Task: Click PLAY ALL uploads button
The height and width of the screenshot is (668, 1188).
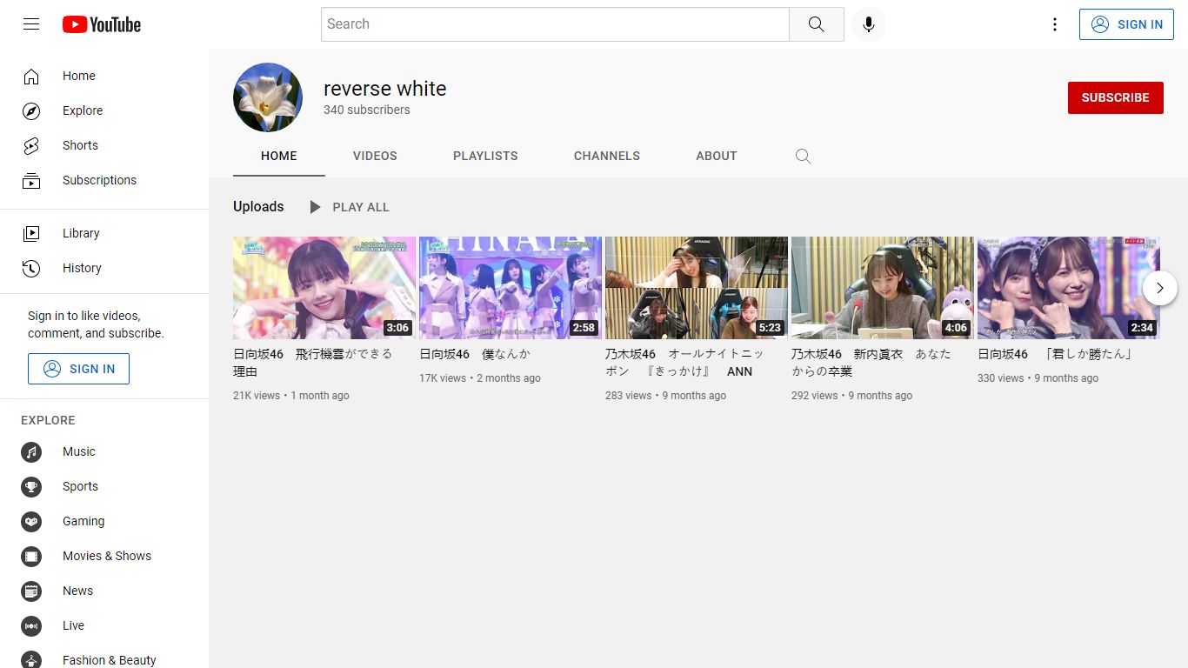Action: (349, 207)
